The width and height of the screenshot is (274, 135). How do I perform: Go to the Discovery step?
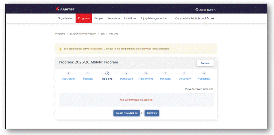click(x=184, y=79)
